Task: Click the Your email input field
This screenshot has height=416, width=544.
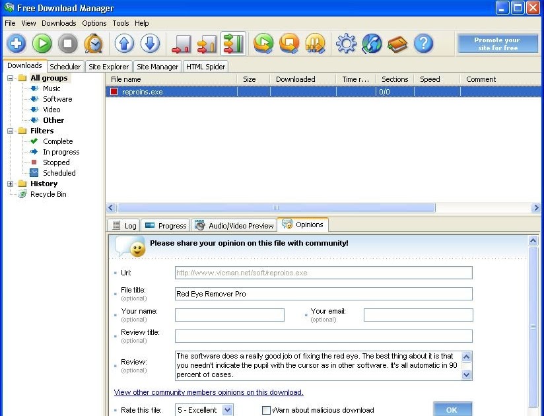Action: tap(419, 315)
